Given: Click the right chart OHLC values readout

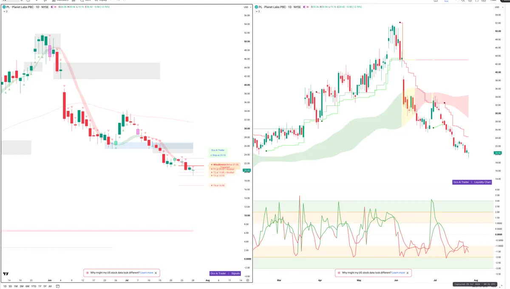Looking at the screenshot, I should pyautogui.click(x=337, y=7).
